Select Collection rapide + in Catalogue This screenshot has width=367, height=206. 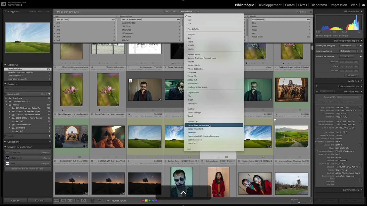[x=28, y=76]
